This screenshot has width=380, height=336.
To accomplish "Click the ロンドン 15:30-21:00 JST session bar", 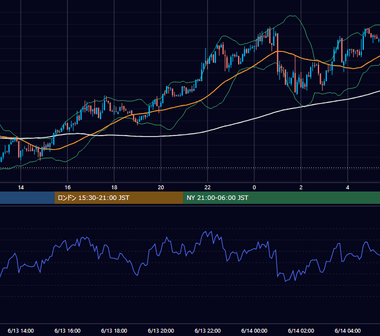I will tap(118, 198).
